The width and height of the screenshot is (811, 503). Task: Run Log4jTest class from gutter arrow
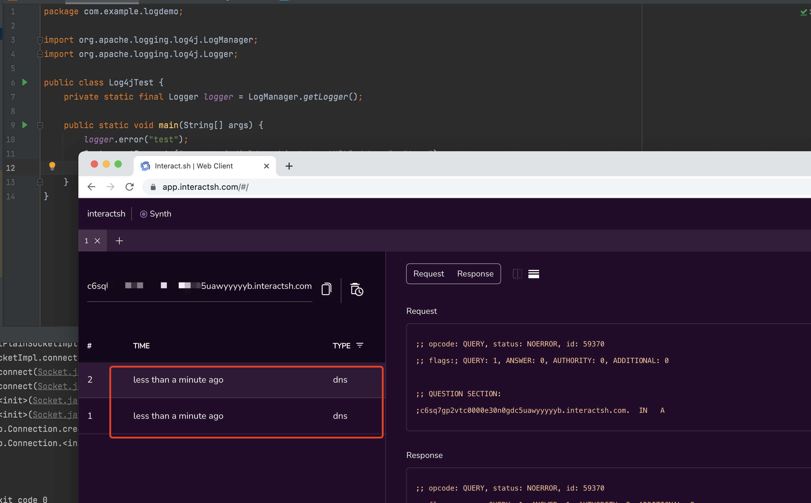click(x=25, y=82)
